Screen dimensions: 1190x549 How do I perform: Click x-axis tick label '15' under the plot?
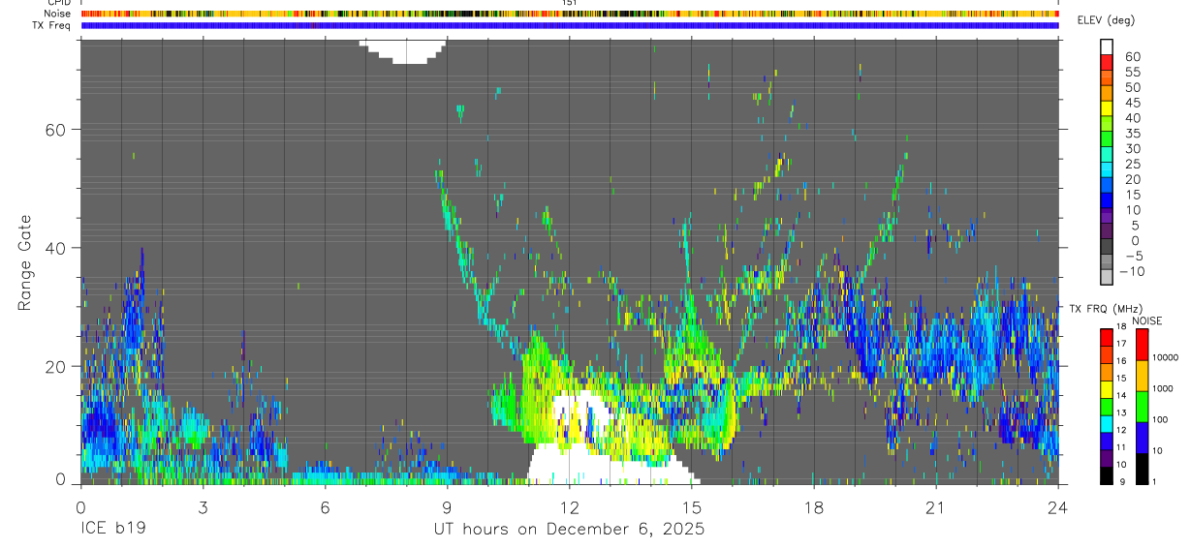(x=691, y=508)
